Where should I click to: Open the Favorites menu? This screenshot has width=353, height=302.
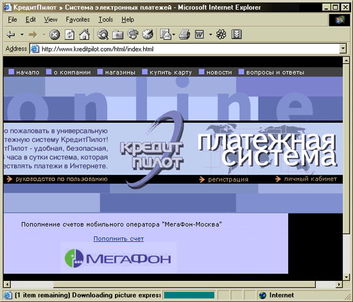(x=78, y=20)
